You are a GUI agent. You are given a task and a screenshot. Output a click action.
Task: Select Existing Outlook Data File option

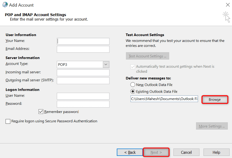pos(133,92)
